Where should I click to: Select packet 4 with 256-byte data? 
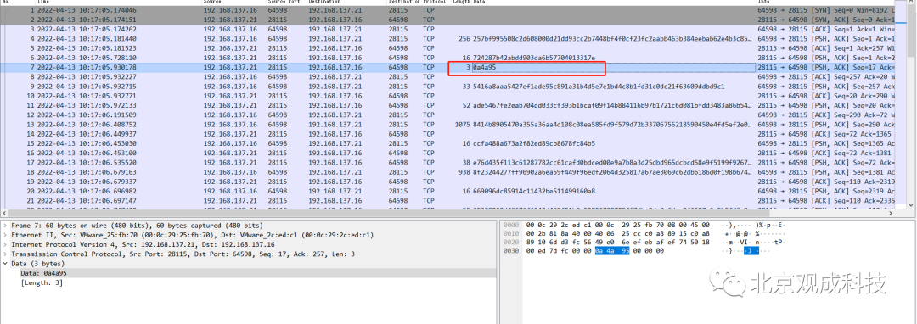coord(454,38)
